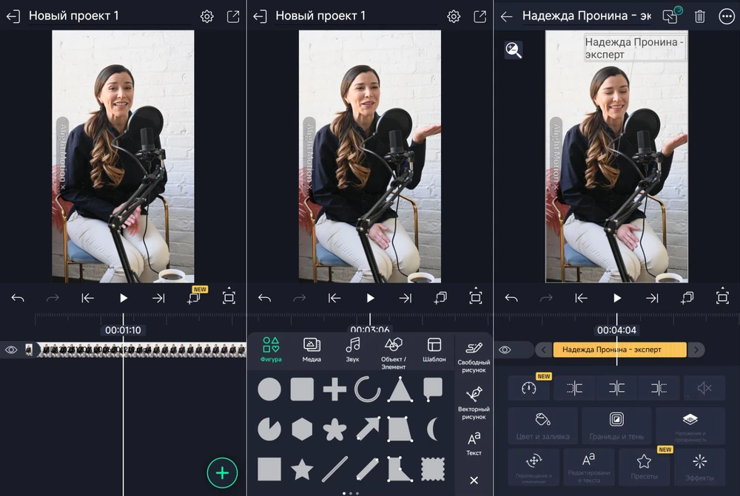740x496 pixels.
Task: Switch to the Медиа tab
Action: [x=312, y=350]
